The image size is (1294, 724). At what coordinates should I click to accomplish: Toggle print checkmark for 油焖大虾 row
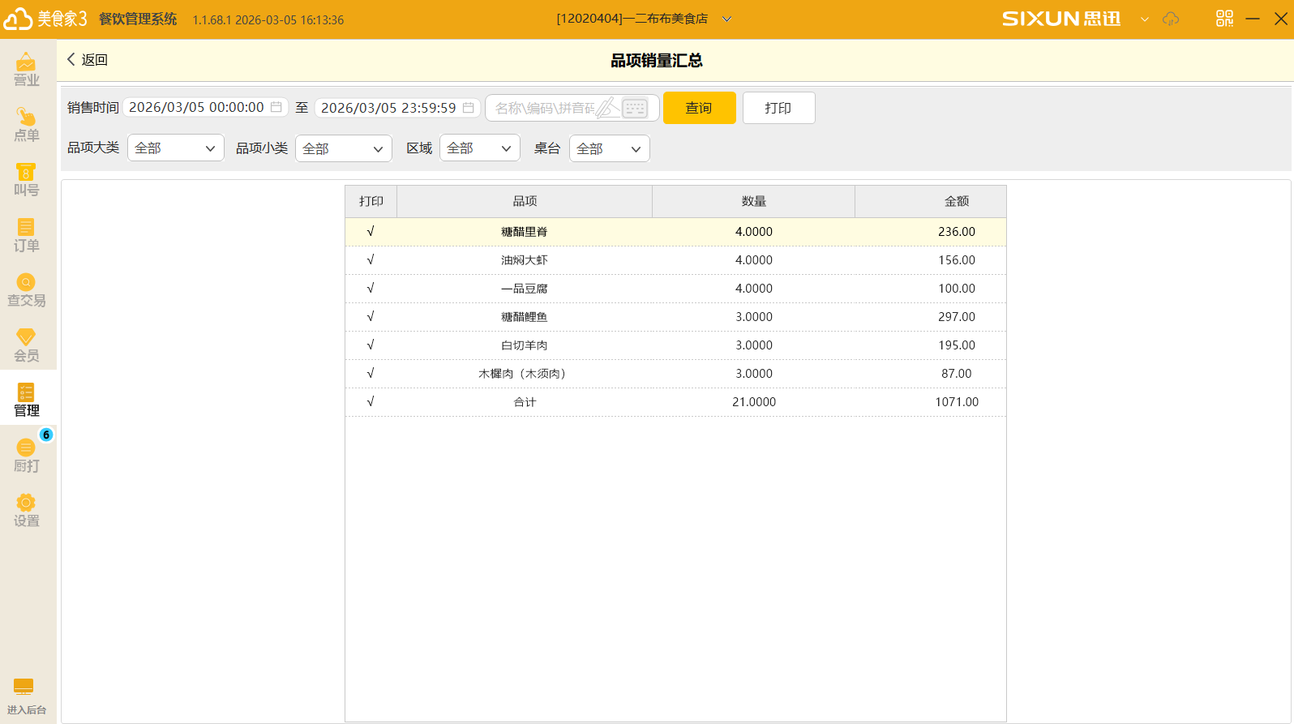coord(371,260)
